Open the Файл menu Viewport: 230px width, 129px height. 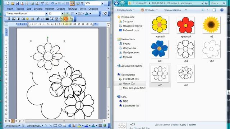point(10,9)
